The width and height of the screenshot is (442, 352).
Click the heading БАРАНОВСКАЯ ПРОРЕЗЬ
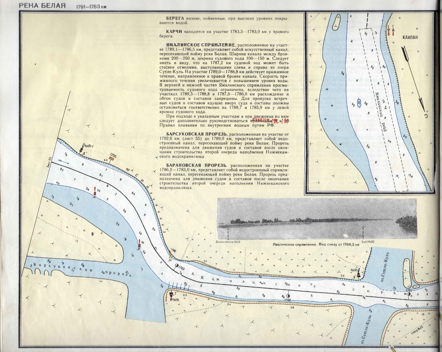coord(196,165)
